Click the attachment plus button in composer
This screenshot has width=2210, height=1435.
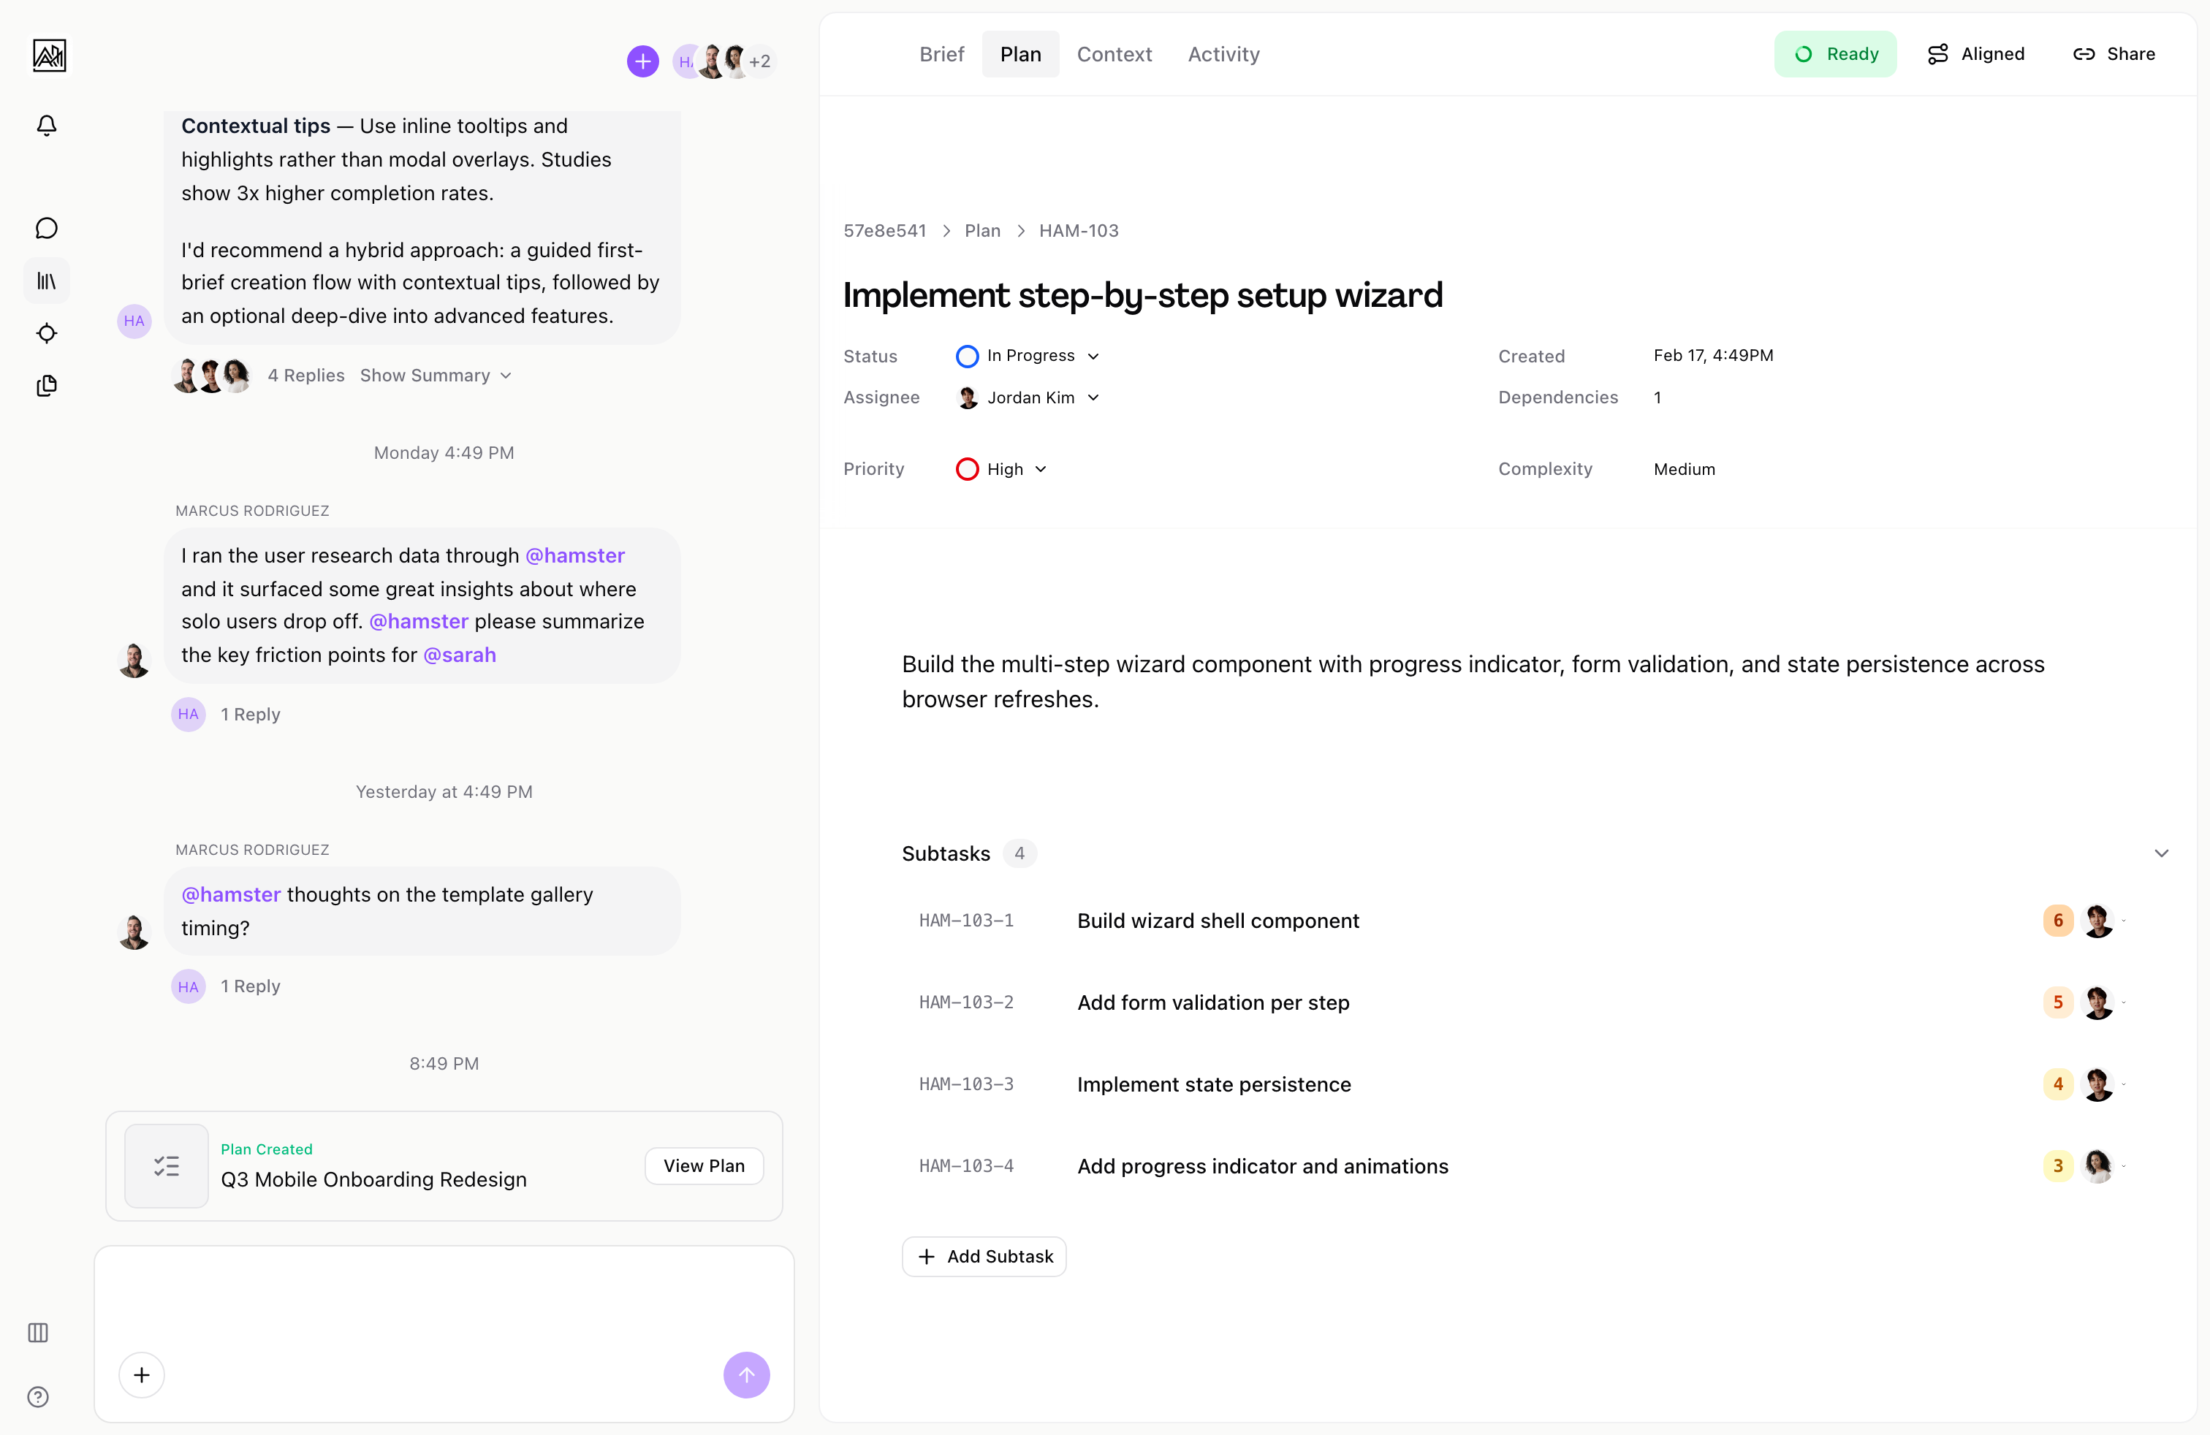coord(141,1374)
